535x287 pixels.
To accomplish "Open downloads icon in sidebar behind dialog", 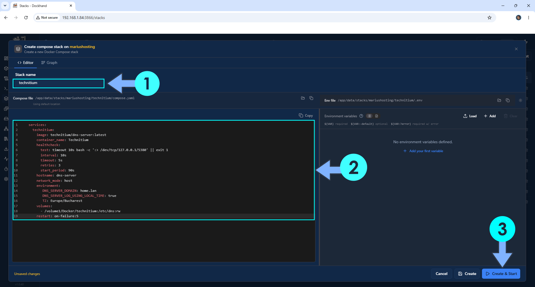I will (x=6, y=149).
